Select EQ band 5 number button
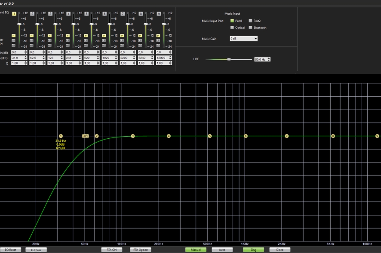Image resolution: width=381 pixels, height=253 pixels. pyautogui.click(x=86, y=14)
